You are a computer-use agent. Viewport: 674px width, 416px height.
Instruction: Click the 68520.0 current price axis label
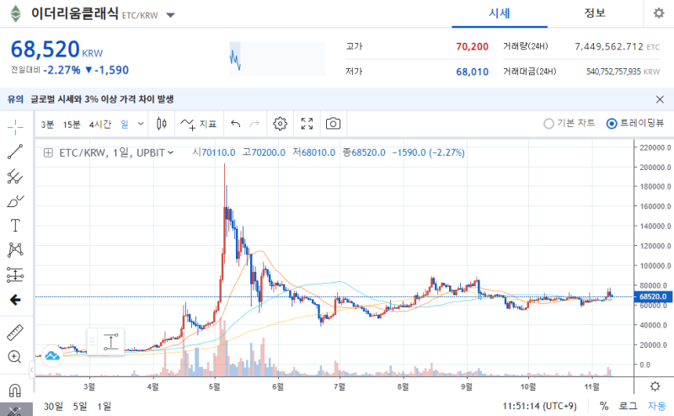coord(653,296)
